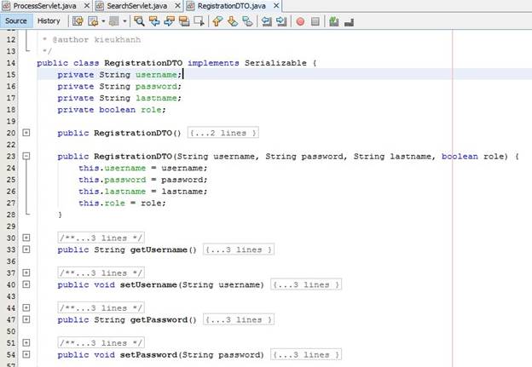Click the '@author kieukhanh' comment
This screenshot has height=367, width=532.
pyautogui.click(x=96, y=40)
